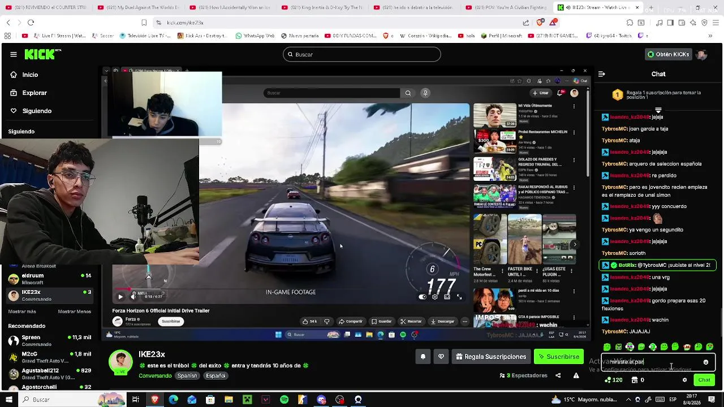Click the Conversando category link
Screen dimensions: 724x407
pyautogui.click(x=155, y=376)
